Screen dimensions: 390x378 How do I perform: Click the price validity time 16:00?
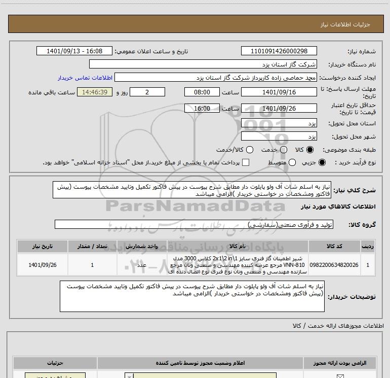point(202,108)
